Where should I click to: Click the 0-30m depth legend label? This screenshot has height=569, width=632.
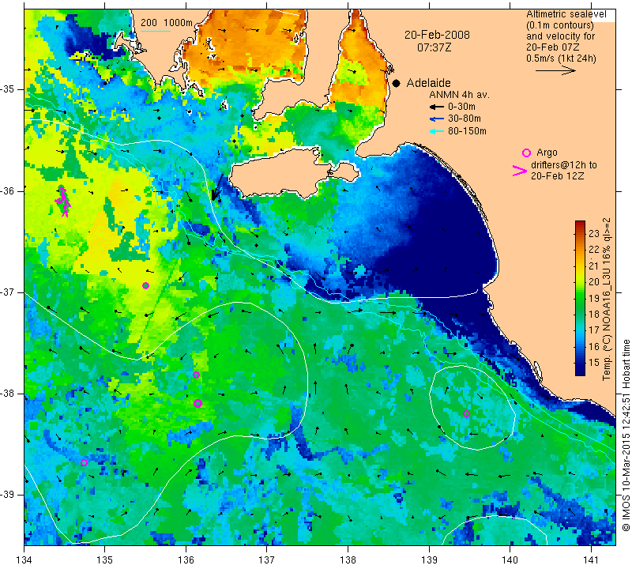click(x=461, y=107)
